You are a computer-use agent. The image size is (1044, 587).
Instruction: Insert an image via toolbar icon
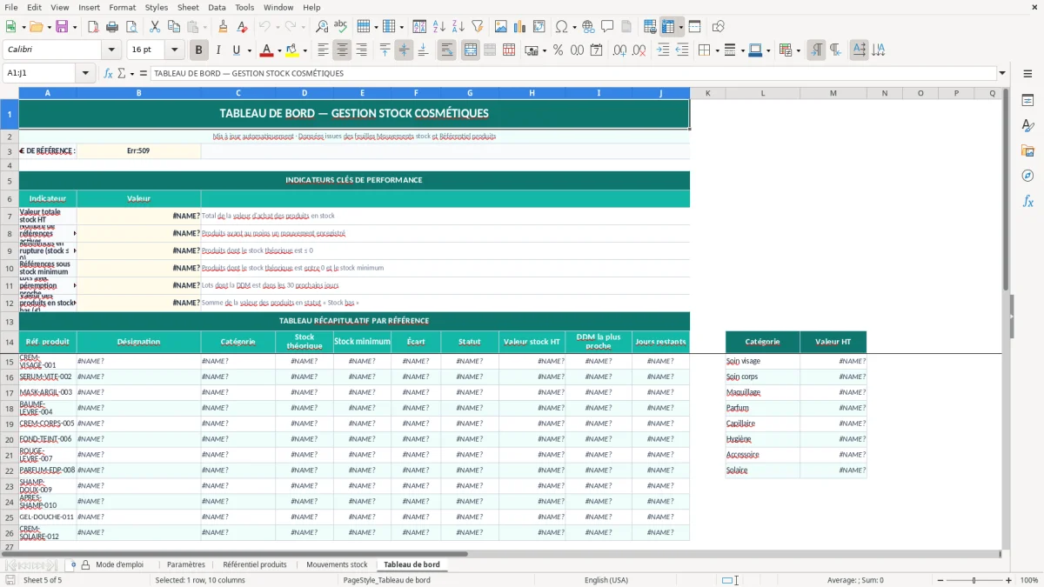tap(501, 27)
